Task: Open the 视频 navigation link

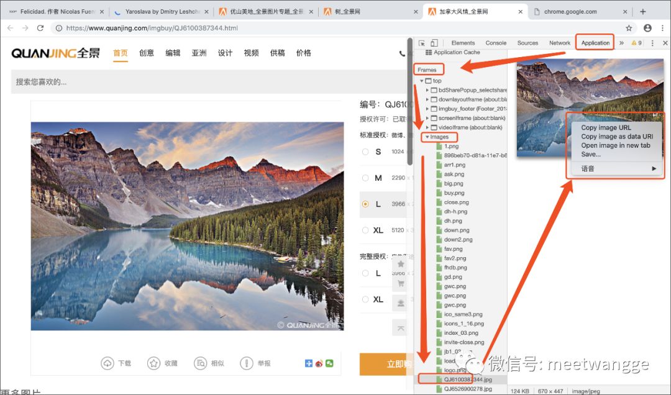Action: [x=251, y=53]
